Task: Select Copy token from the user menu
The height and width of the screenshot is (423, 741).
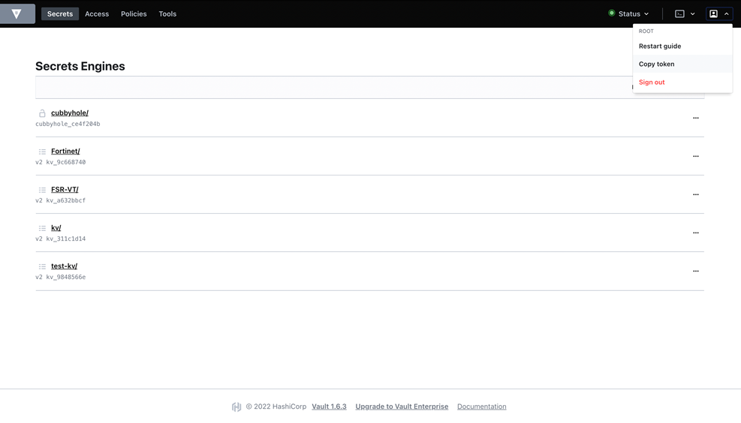Action: [x=656, y=64]
